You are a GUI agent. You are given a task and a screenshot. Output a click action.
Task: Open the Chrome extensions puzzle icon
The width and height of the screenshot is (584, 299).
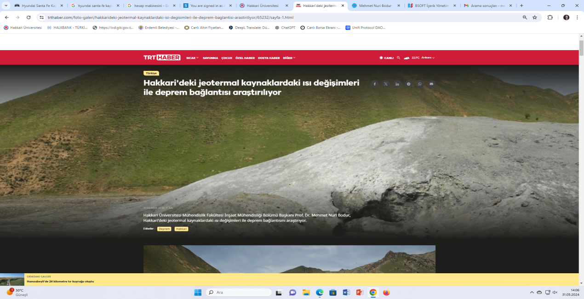[x=550, y=17]
